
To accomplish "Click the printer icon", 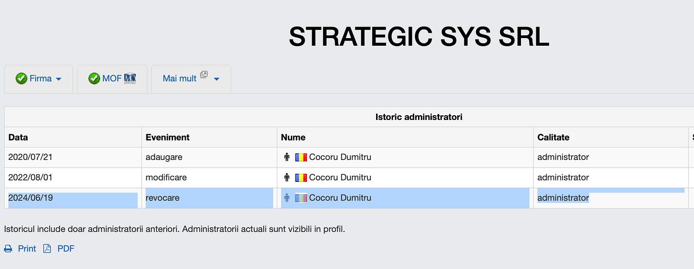I will click(x=8, y=249).
